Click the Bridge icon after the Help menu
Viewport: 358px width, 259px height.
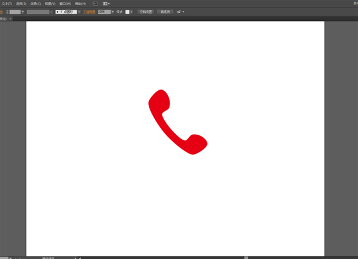(95, 4)
